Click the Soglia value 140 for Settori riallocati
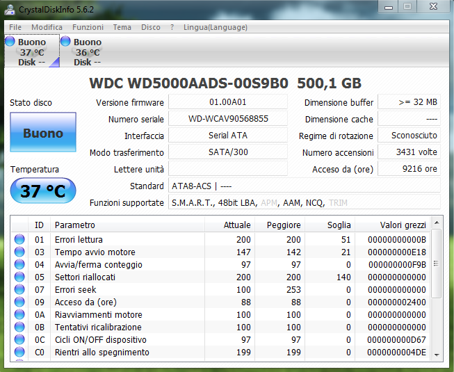454x372 pixels. tap(343, 277)
